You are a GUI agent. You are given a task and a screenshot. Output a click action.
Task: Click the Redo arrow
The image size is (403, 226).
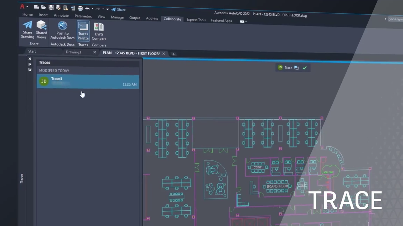click(x=98, y=9)
